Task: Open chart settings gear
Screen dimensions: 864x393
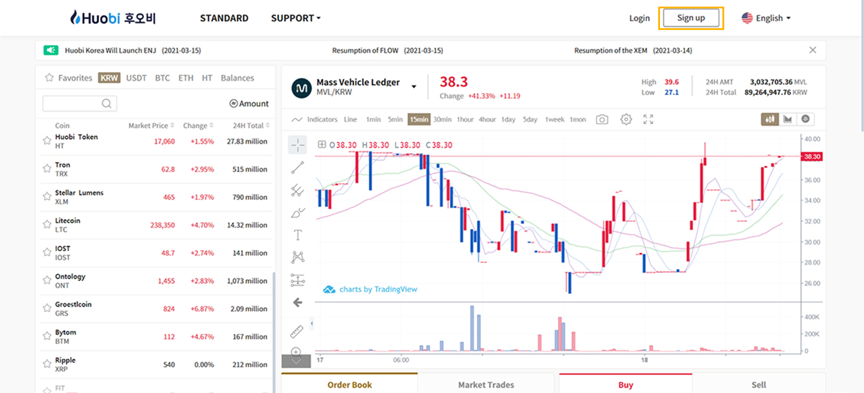Action: [626, 119]
